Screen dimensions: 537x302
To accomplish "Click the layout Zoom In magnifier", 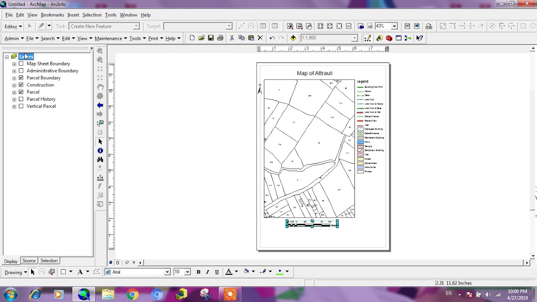I will (x=290, y=26).
